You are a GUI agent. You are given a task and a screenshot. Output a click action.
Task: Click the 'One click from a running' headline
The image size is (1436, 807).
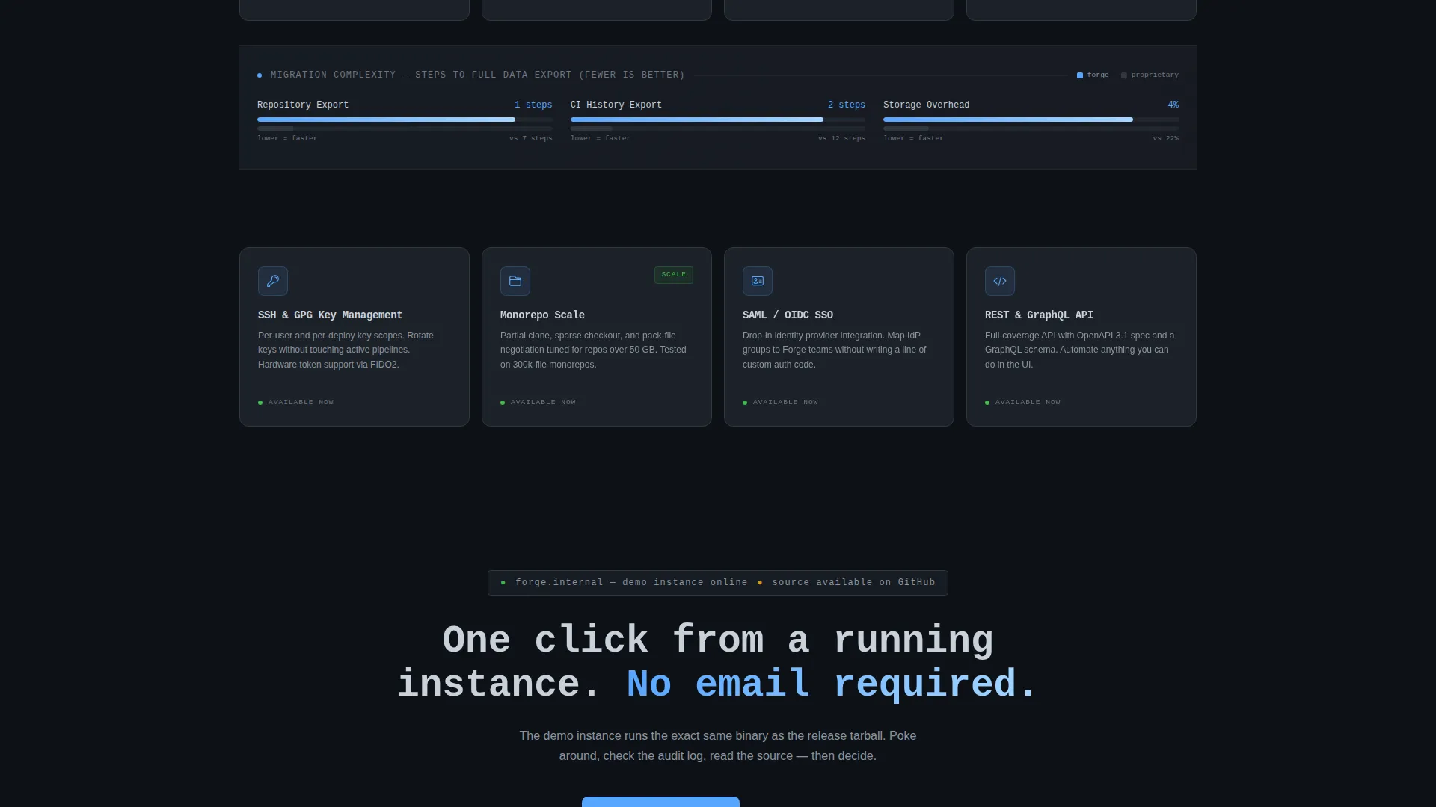point(718,641)
